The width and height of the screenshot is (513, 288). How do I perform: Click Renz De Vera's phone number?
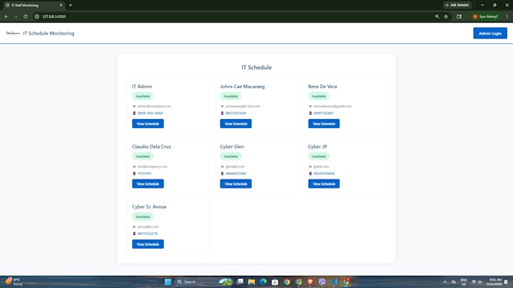coord(323,113)
